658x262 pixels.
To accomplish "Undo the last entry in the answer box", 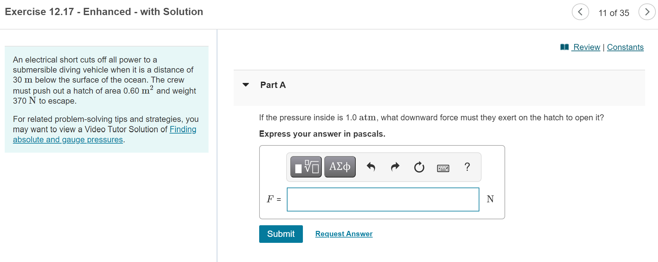I will click(371, 167).
